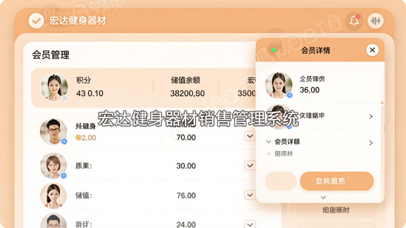Close the 会员详情 panel

coord(372,50)
